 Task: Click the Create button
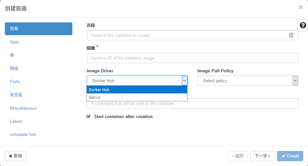(x=290, y=156)
